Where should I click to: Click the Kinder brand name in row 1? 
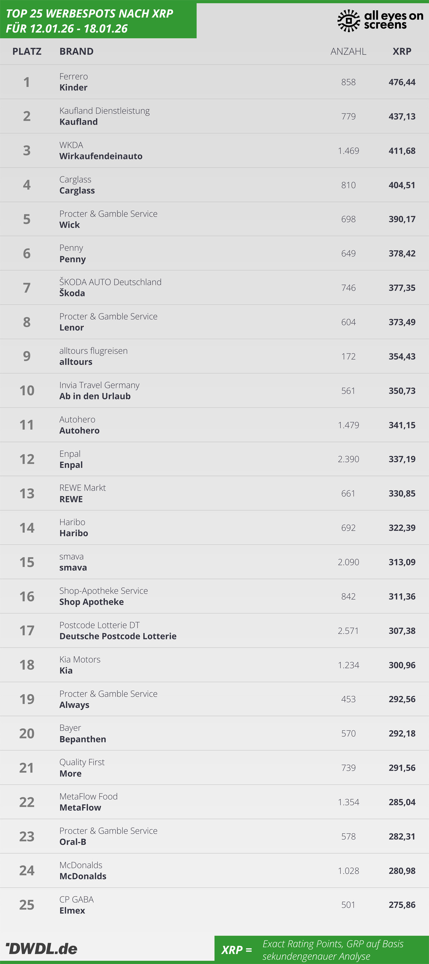(73, 88)
